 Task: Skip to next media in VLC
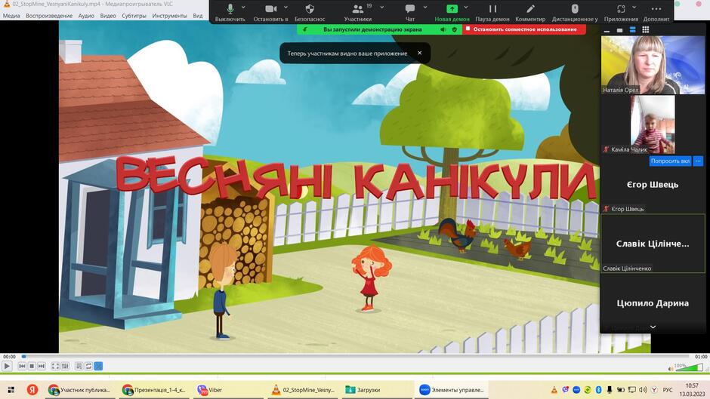[x=42, y=366]
